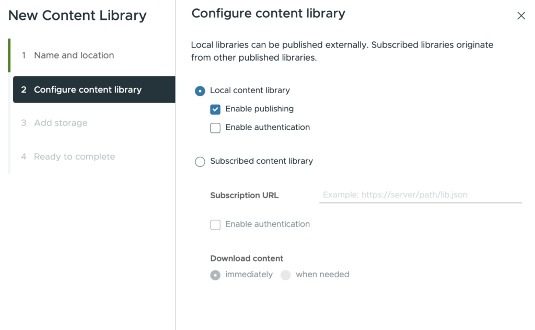Click the New Content Library wizard title
This screenshot has width=535, height=330.
coord(77,16)
